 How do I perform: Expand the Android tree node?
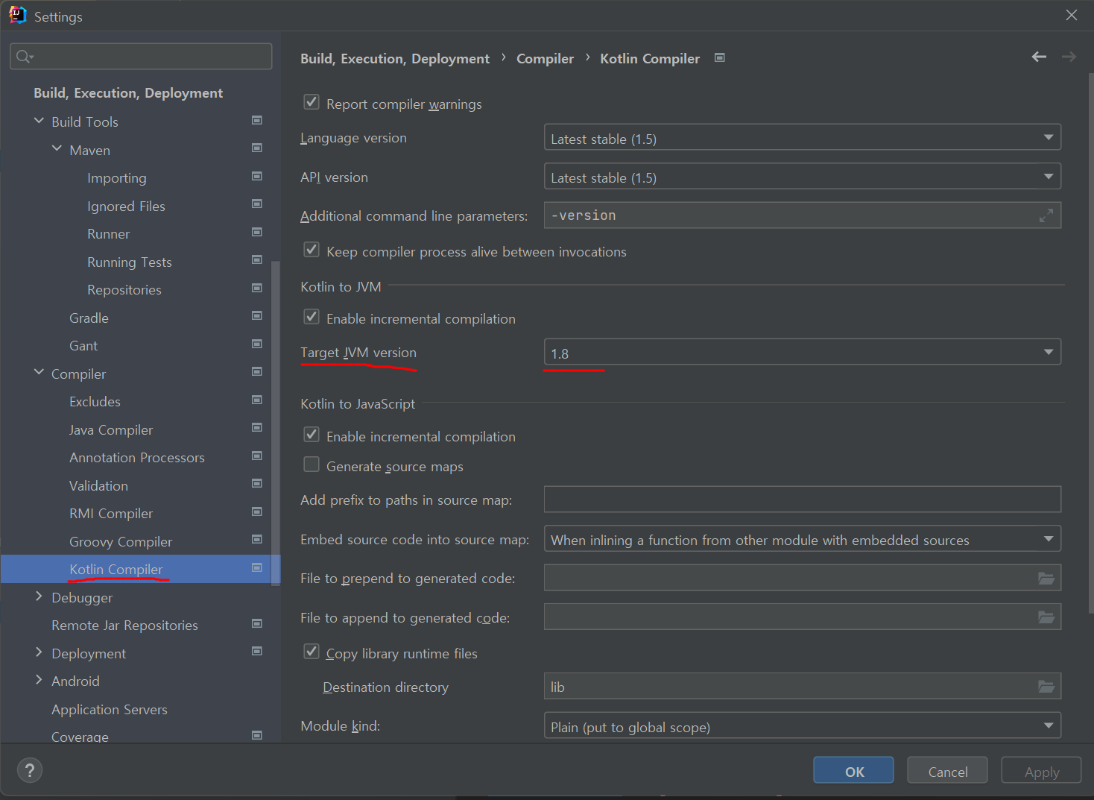click(39, 680)
